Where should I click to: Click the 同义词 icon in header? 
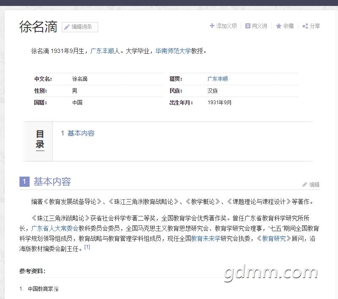(x=248, y=26)
